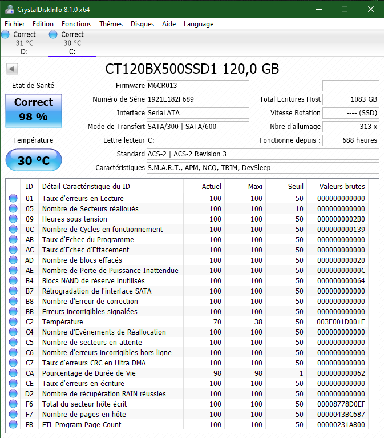Viewport: 384px width, 438px height.
Task: Click the 'Détail Caractéristique du ID' column header
Action: (x=86, y=186)
